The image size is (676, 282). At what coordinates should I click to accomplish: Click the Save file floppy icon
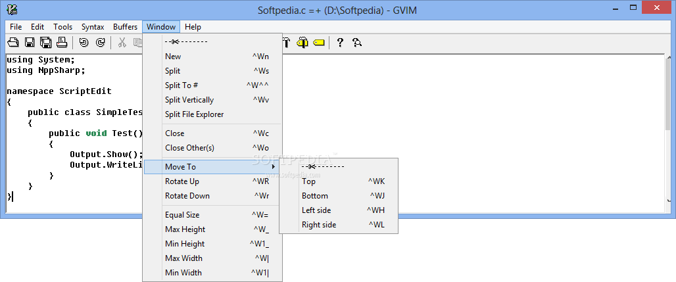[30, 42]
